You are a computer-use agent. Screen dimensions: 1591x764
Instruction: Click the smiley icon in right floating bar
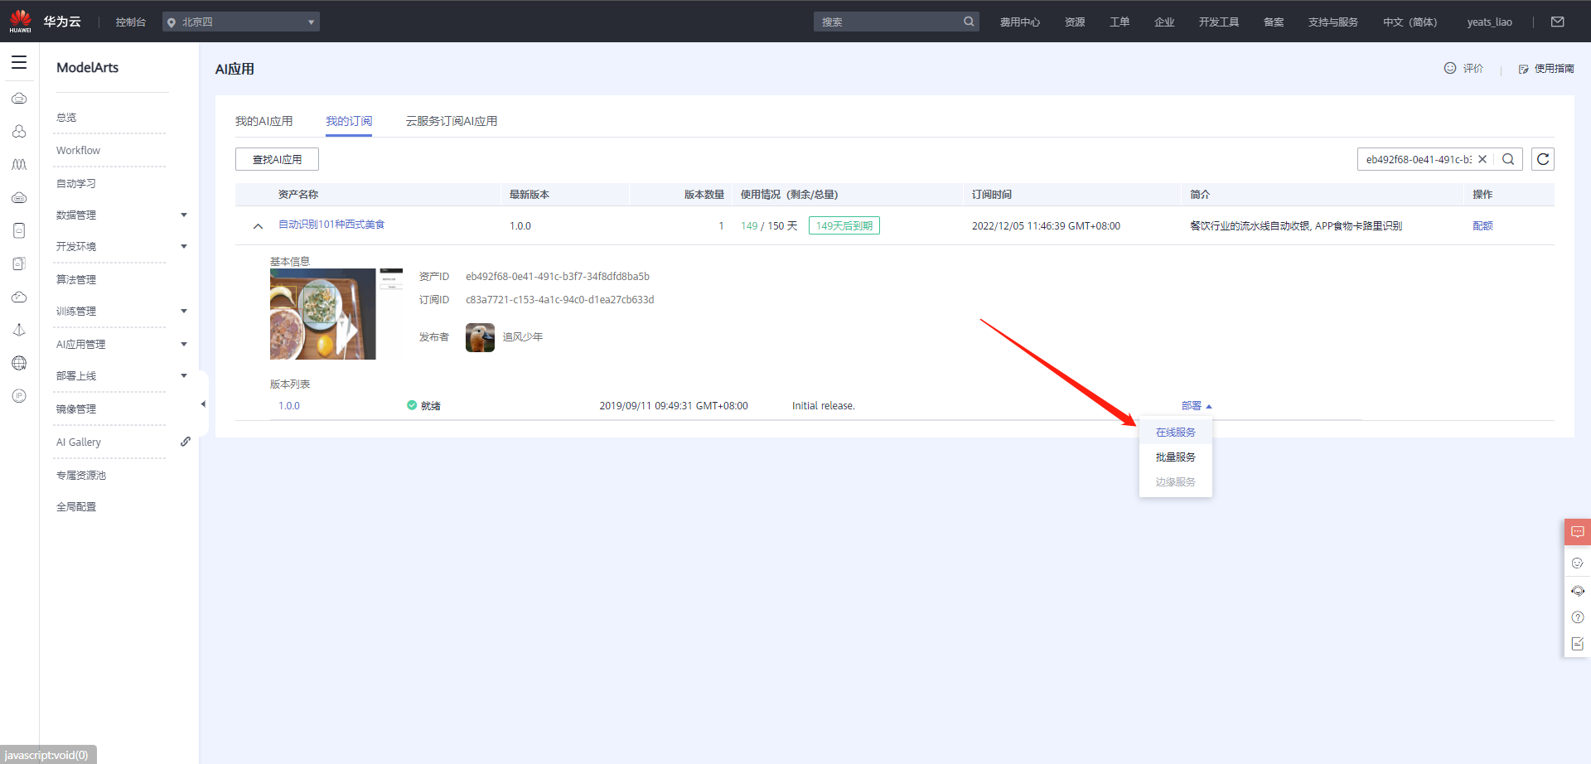click(1578, 563)
